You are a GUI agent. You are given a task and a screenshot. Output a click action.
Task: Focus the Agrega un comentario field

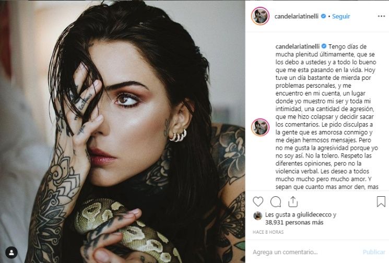(x=305, y=252)
